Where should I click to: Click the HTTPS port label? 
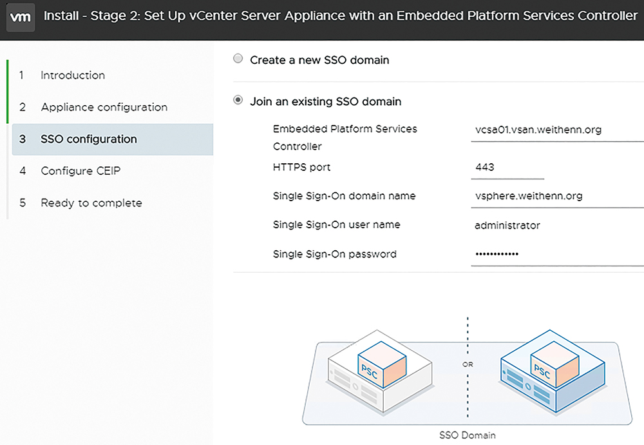(301, 168)
